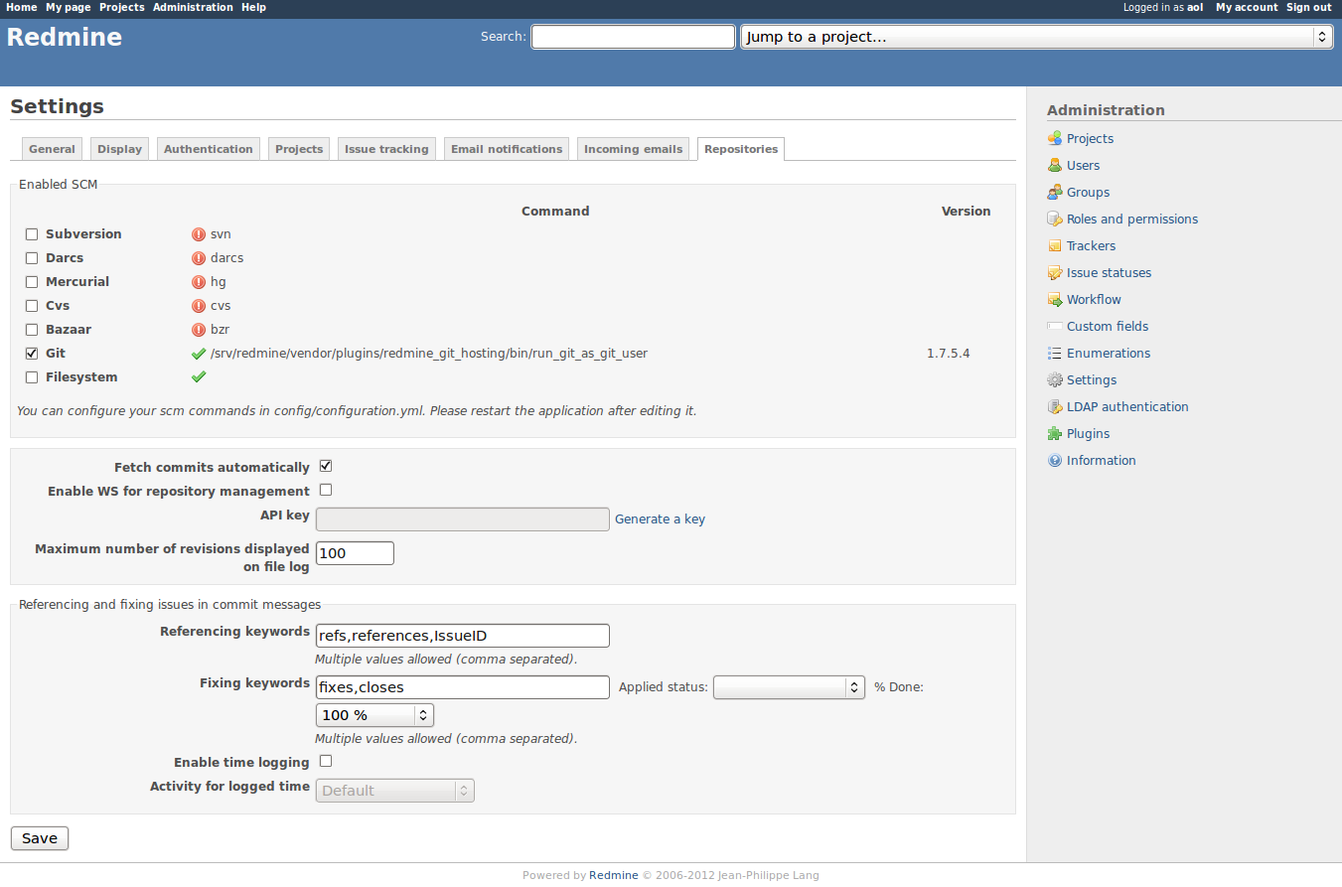
Task: Click the Save button
Action: [40, 838]
